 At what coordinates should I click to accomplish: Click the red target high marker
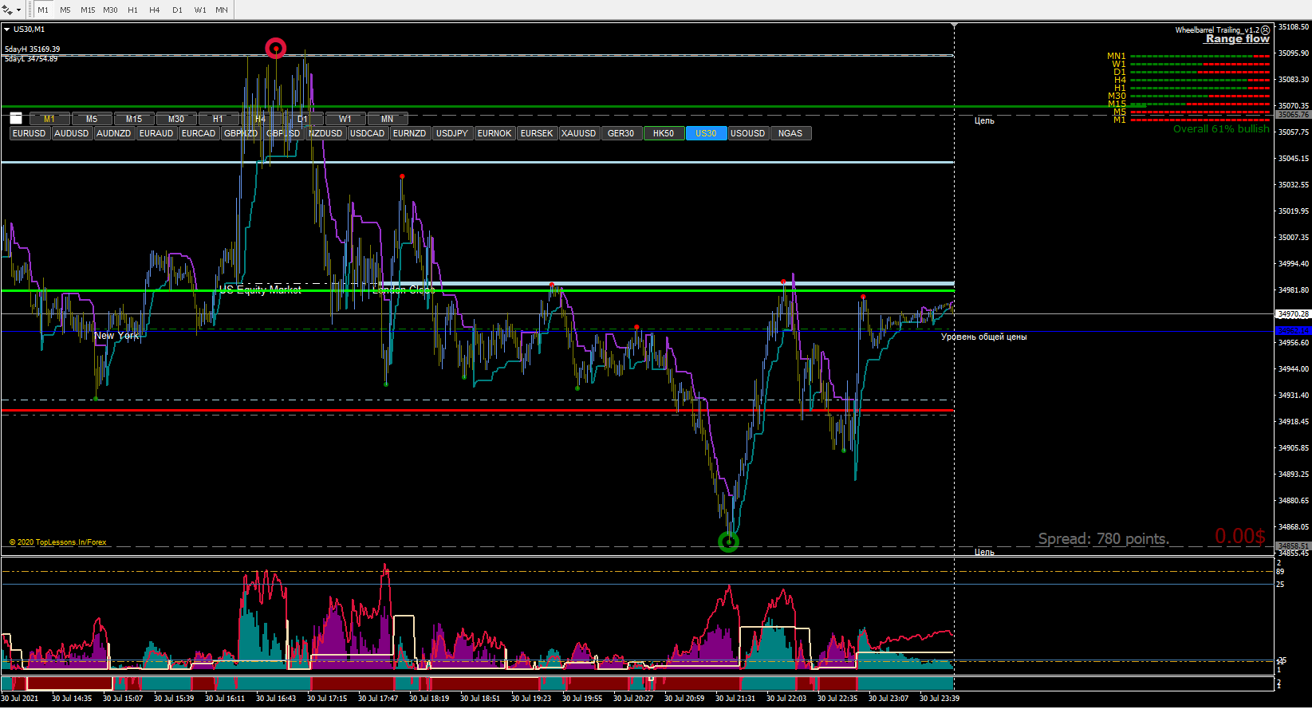276,49
